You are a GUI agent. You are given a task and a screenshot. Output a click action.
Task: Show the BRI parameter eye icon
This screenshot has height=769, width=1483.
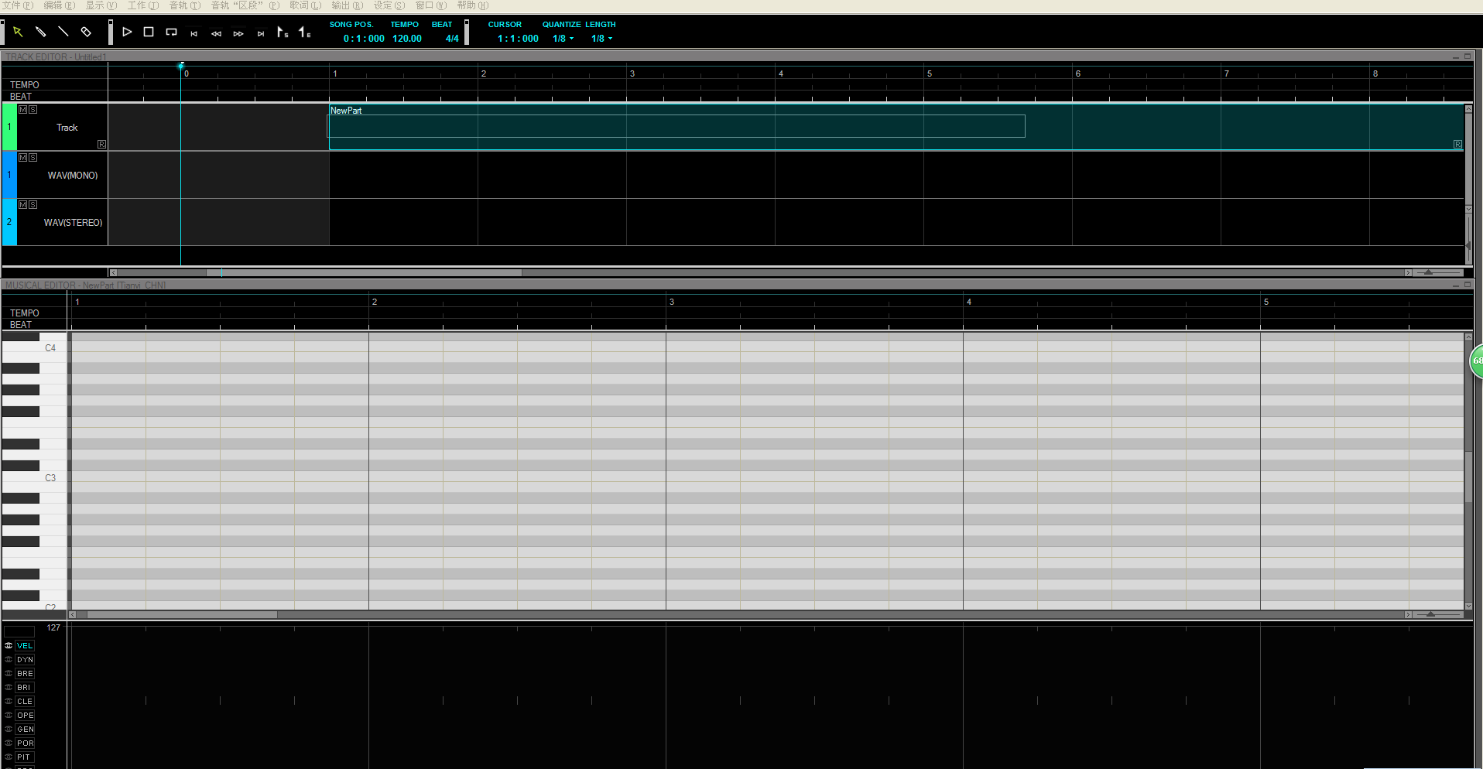click(9, 688)
